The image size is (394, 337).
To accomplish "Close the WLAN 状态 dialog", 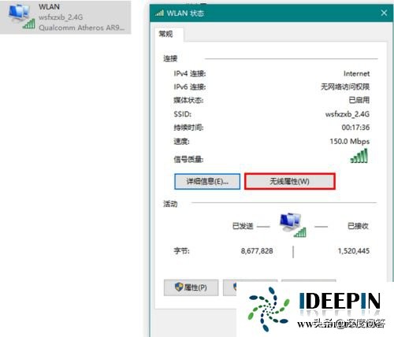I will [x=384, y=13].
